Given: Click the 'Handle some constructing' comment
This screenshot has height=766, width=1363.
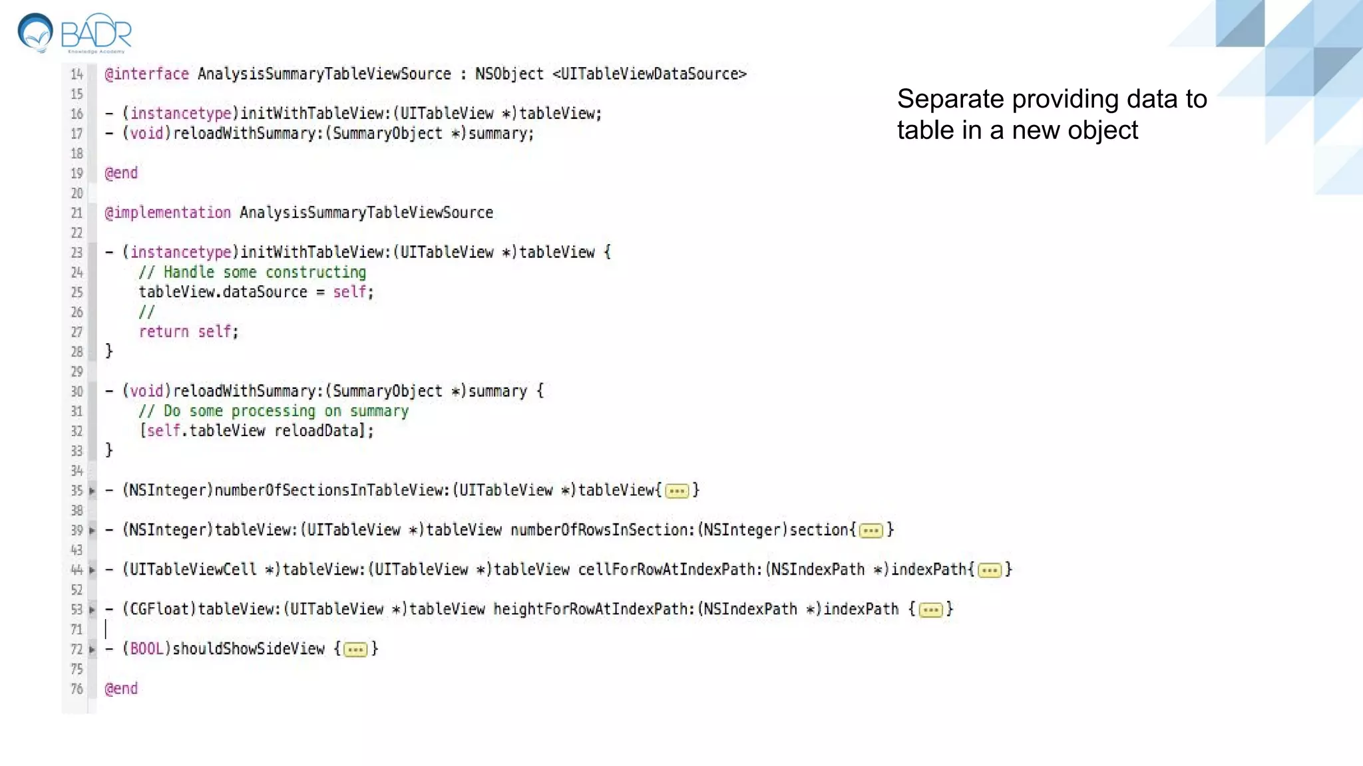Looking at the screenshot, I should pyautogui.click(x=252, y=273).
